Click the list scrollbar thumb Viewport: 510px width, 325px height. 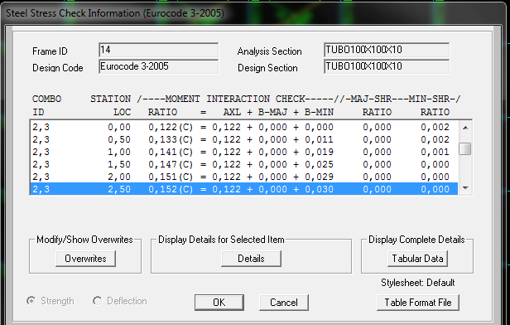point(465,149)
